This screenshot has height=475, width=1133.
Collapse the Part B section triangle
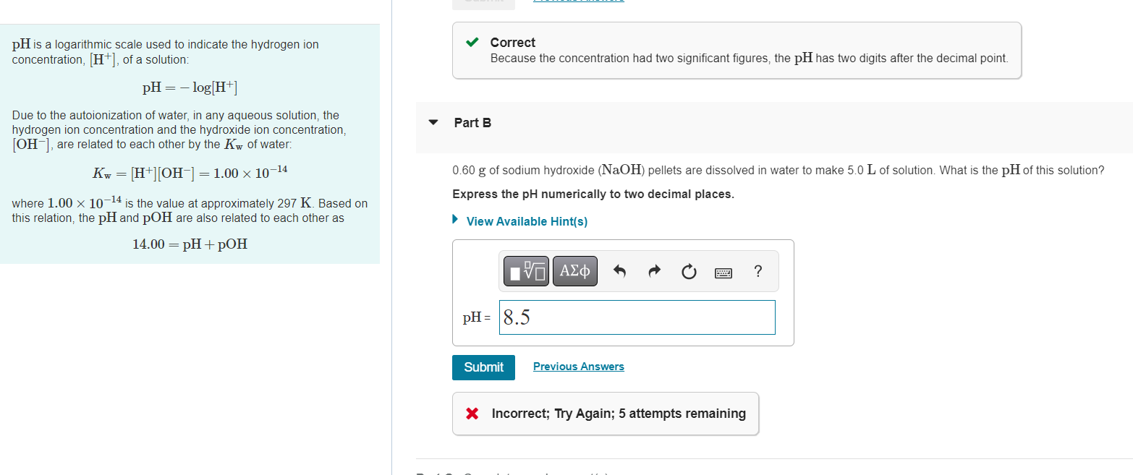tap(433, 123)
